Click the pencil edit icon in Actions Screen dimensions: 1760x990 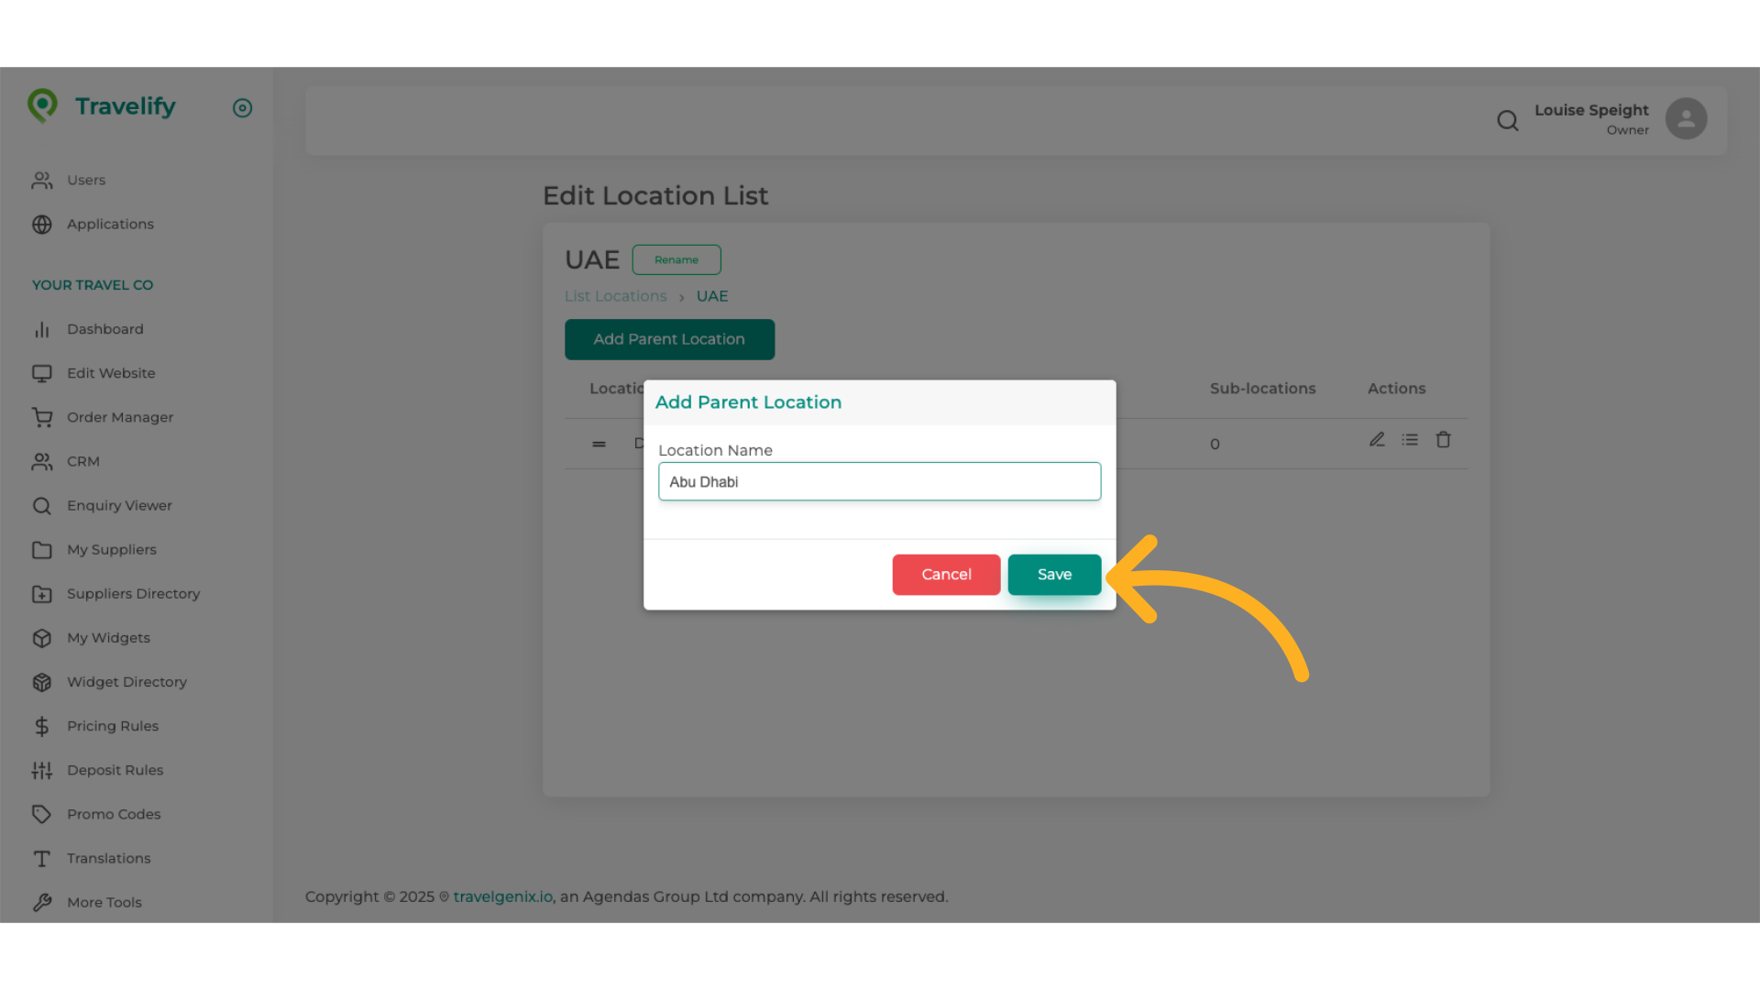(x=1377, y=440)
